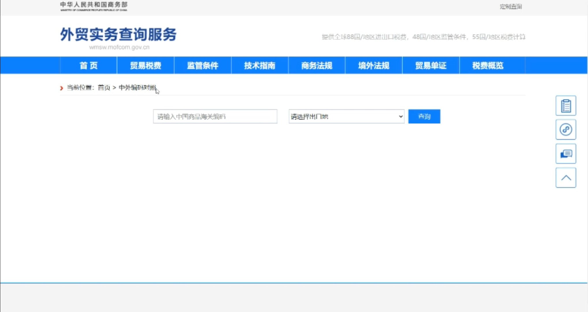588x312 pixels.
Task: Open the clipboard survey icon in sidebar
Action: [x=565, y=106]
